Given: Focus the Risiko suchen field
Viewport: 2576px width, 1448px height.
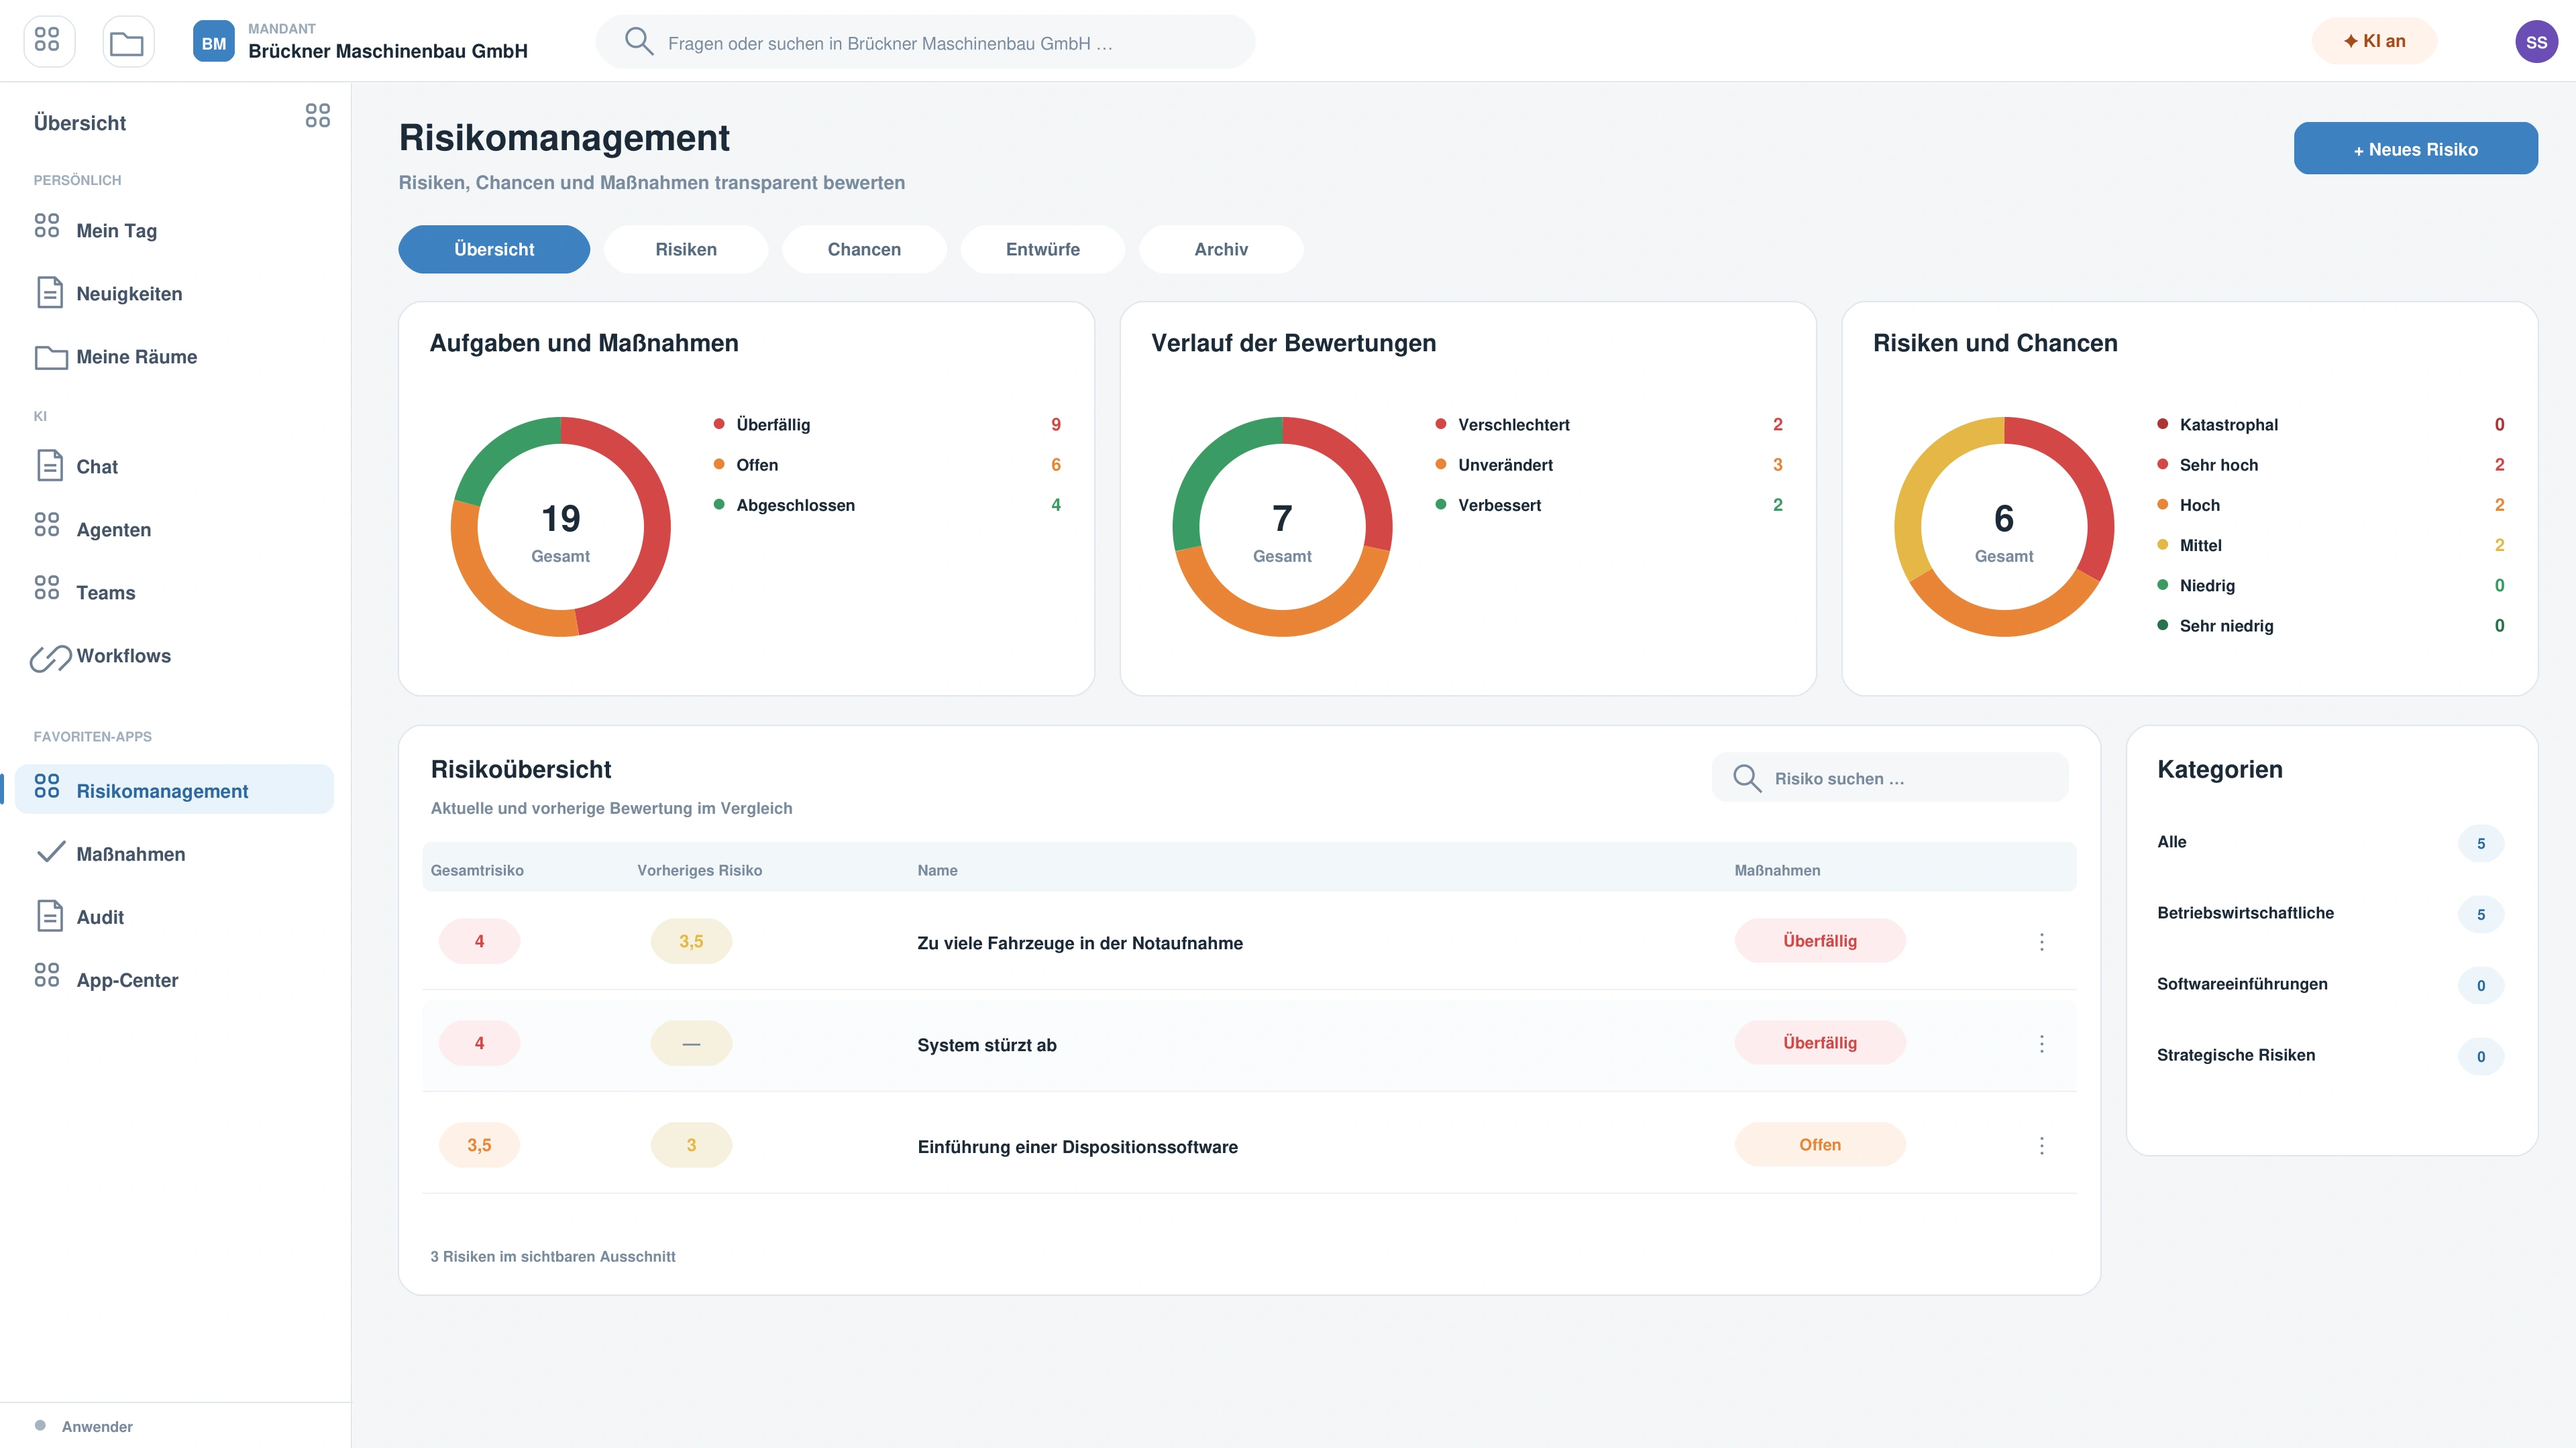Looking at the screenshot, I should 1890,778.
